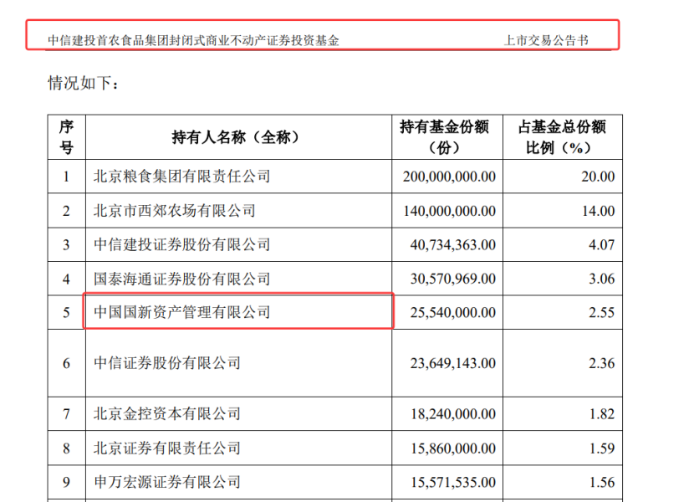Select the value 18,240,000.00
Viewport: 694px width, 502px height.
[x=453, y=414]
